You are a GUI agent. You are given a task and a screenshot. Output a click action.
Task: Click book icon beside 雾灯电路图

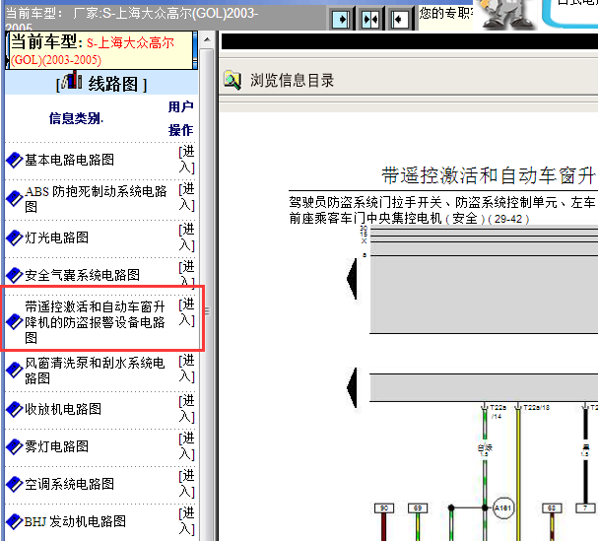tap(15, 446)
